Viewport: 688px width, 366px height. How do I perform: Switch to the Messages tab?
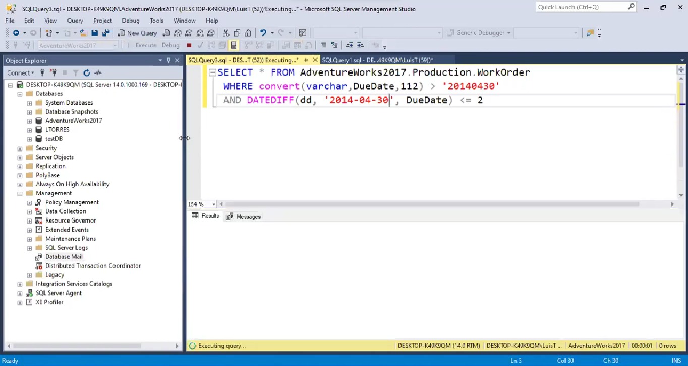click(243, 217)
